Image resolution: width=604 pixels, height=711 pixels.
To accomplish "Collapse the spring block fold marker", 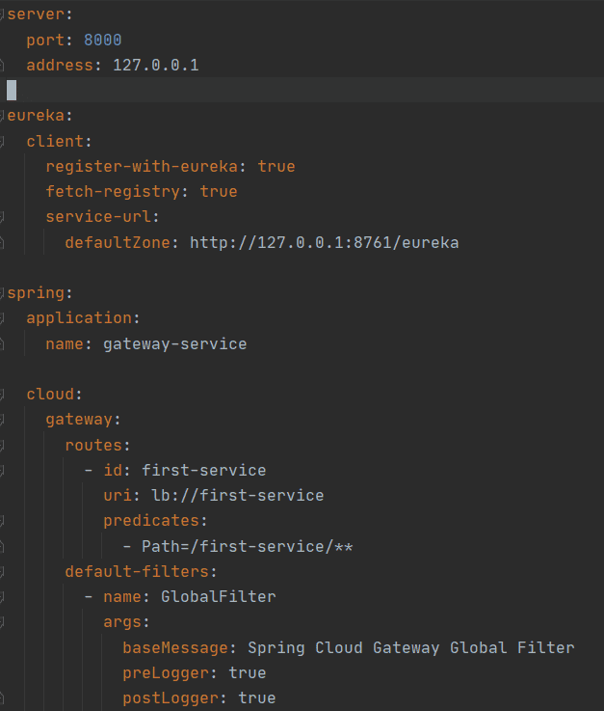I will coord(2,293).
